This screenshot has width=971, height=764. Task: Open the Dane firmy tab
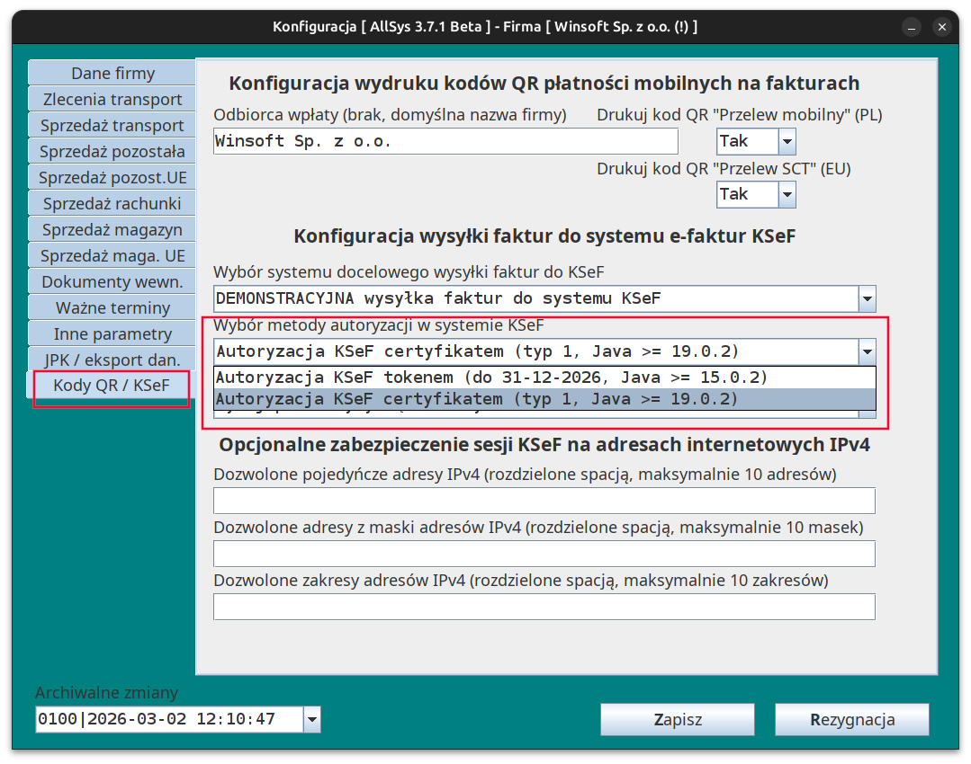(x=112, y=74)
